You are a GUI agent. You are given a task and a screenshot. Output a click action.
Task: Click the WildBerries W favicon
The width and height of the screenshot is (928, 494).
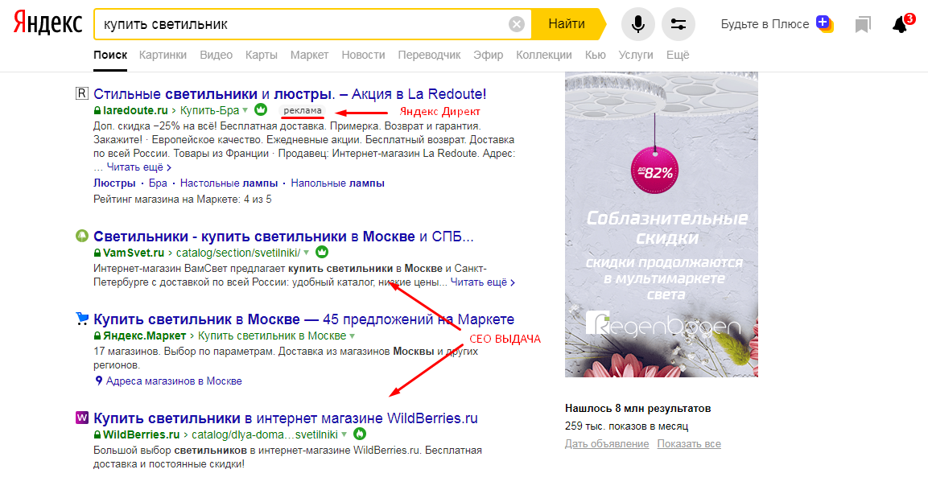click(81, 418)
